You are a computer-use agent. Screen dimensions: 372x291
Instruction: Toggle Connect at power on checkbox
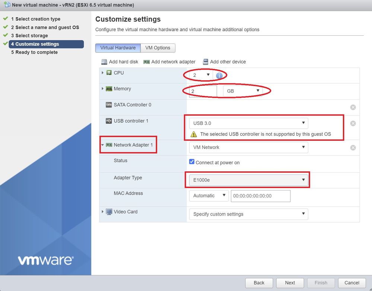[192, 162]
